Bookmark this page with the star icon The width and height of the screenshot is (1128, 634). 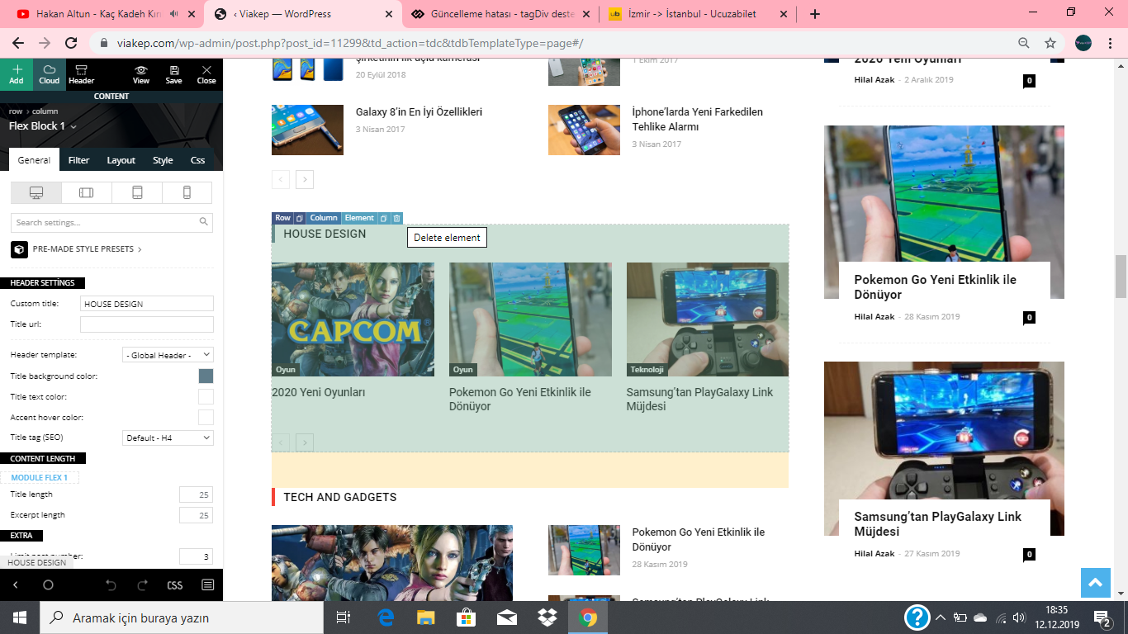[x=1050, y=43]
